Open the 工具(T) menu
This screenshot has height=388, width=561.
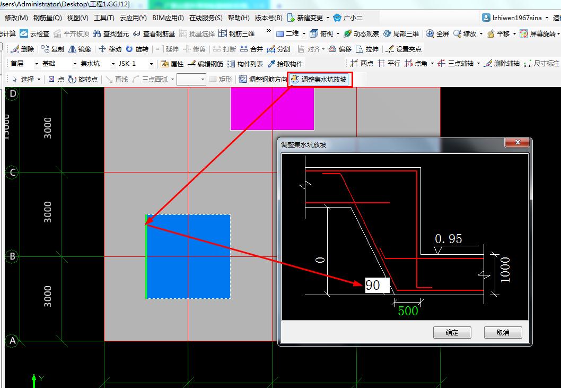point(104,18)
